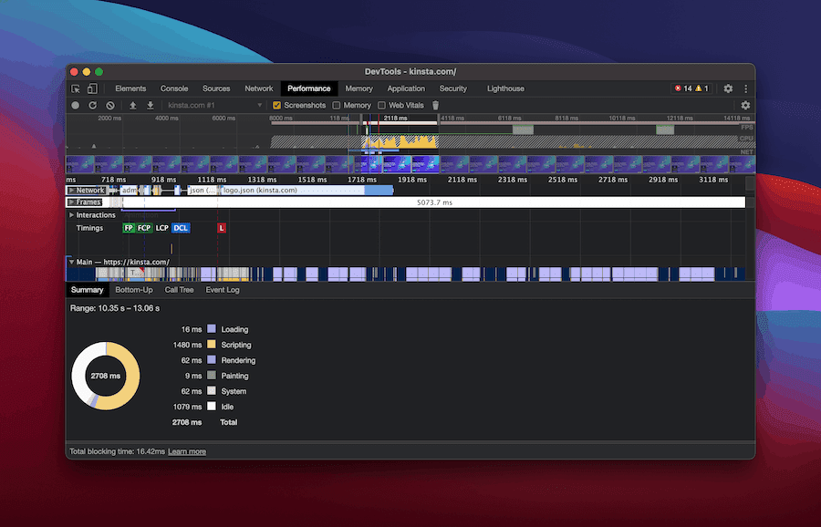
Task: Open the Lighthouse panel
Action: (x=505, y=88)
